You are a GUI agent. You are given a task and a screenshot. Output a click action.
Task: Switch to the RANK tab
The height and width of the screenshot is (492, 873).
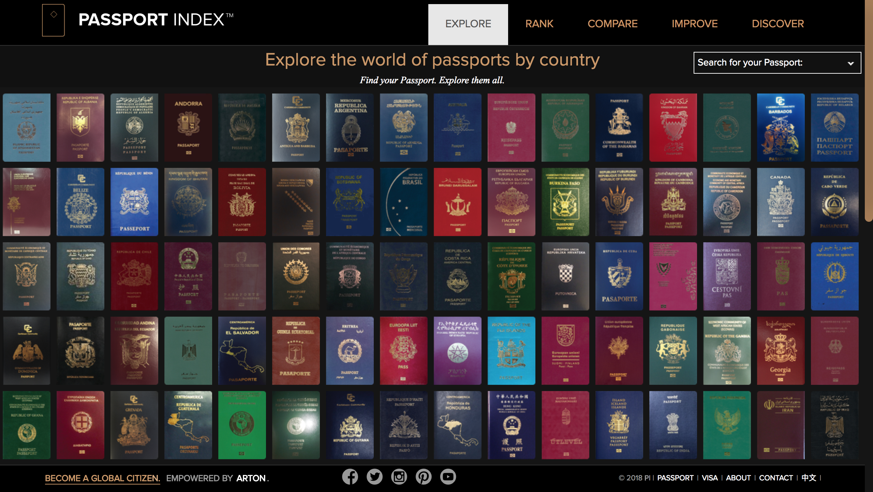click(x=539, y=24)
